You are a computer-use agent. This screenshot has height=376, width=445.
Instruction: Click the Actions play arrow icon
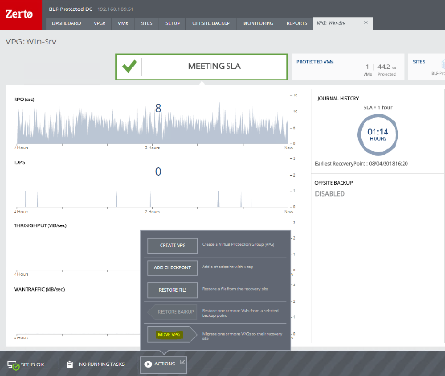point(148,364)
